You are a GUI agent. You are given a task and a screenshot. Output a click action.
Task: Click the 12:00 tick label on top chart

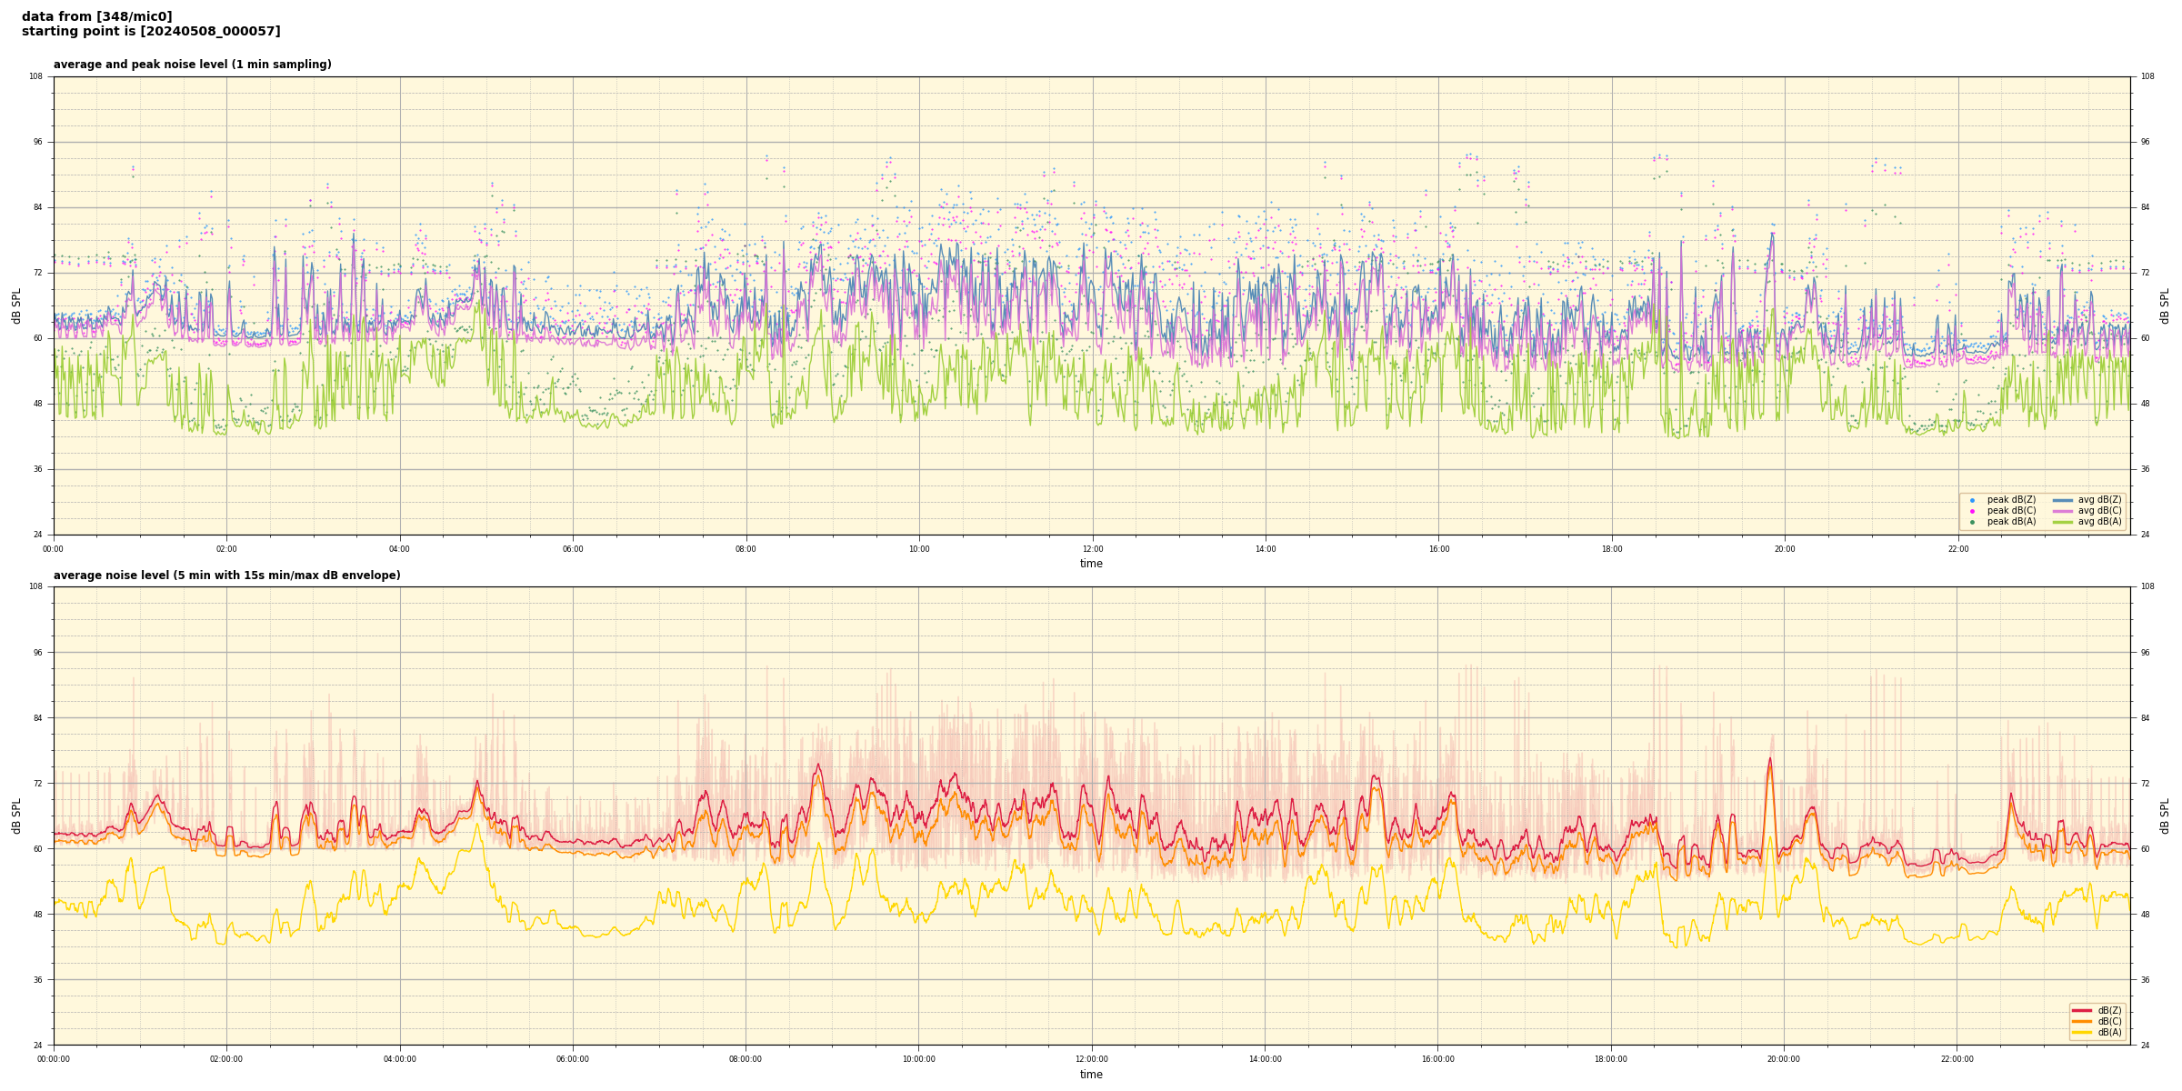pyautogui.click(x=1092, y=549)
